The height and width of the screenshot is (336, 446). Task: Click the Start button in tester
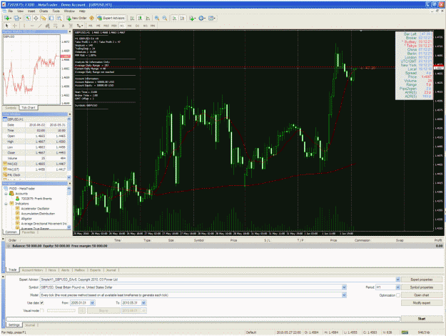coord(422,319)
